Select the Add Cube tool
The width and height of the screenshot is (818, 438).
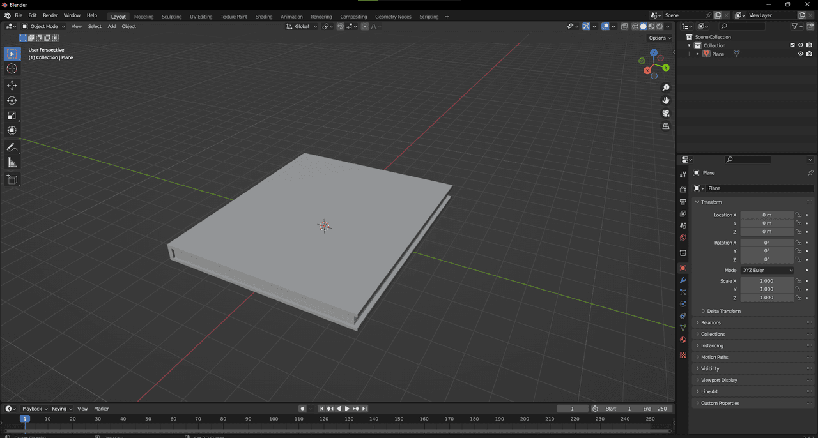pos(12,179)
